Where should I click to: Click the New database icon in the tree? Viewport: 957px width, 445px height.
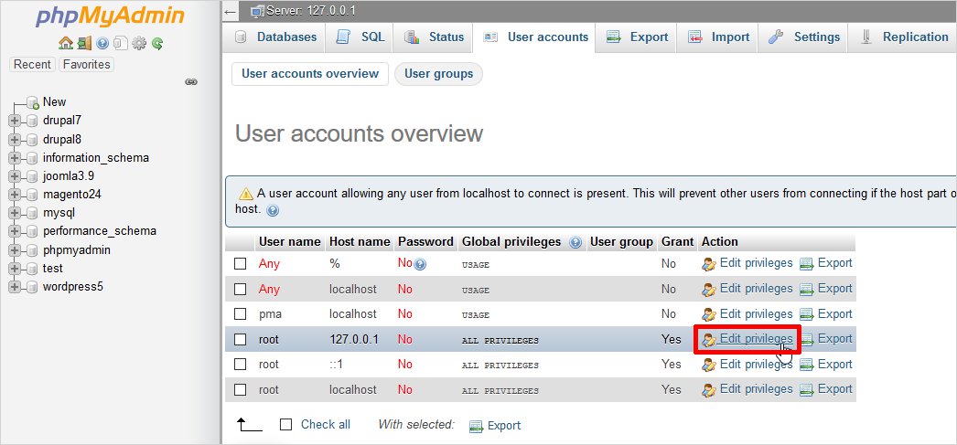click(32, 102)
